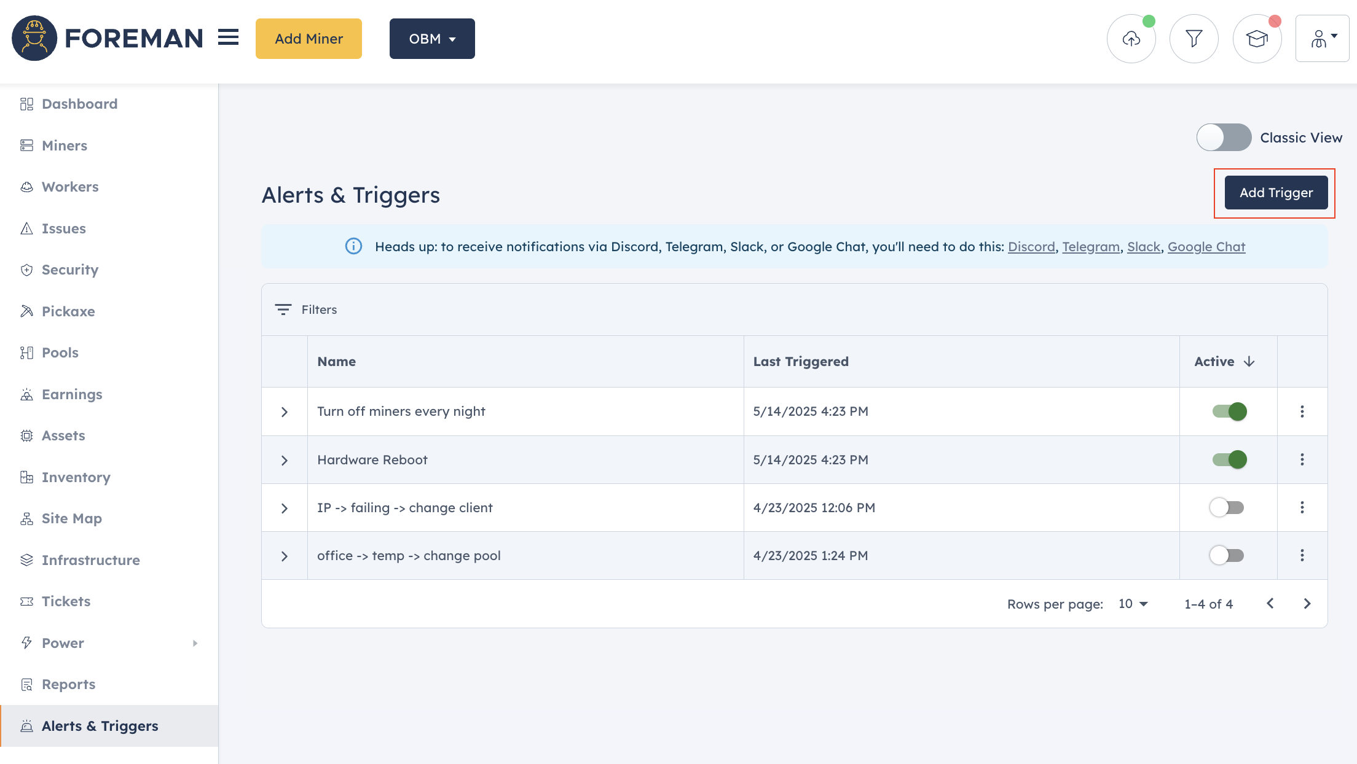This screenshot has width=1357, height=764.
Task: Click the Security shield icon
Action: 26,270
